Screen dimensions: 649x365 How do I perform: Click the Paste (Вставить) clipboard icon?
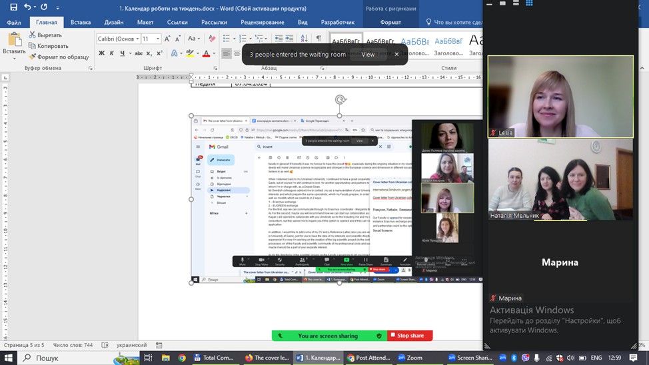pos(13,40)
